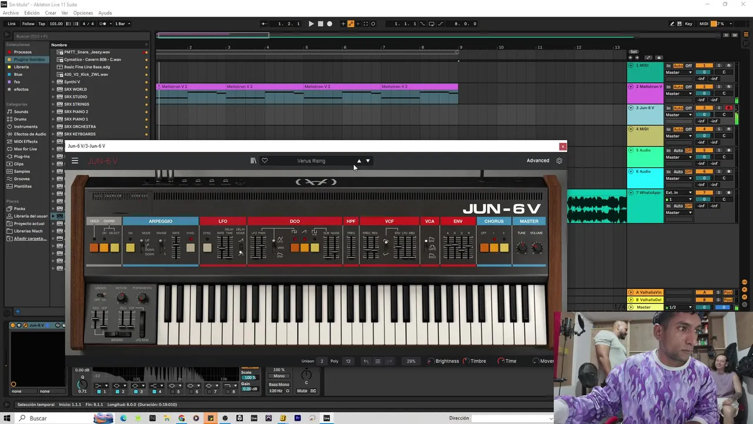753x424 pixels.
Task: Open the quantization 1 Bar dropdown
Action: coord(122,24)
